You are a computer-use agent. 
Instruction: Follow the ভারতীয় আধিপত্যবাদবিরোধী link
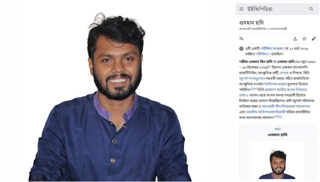pyautogui.click(x=266, y=112)
